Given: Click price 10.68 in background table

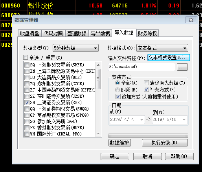Looking at the screenshot, I should coord(95,5).
